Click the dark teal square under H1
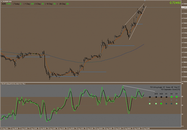The image size is (187, 130). click(x=166, y=104)
